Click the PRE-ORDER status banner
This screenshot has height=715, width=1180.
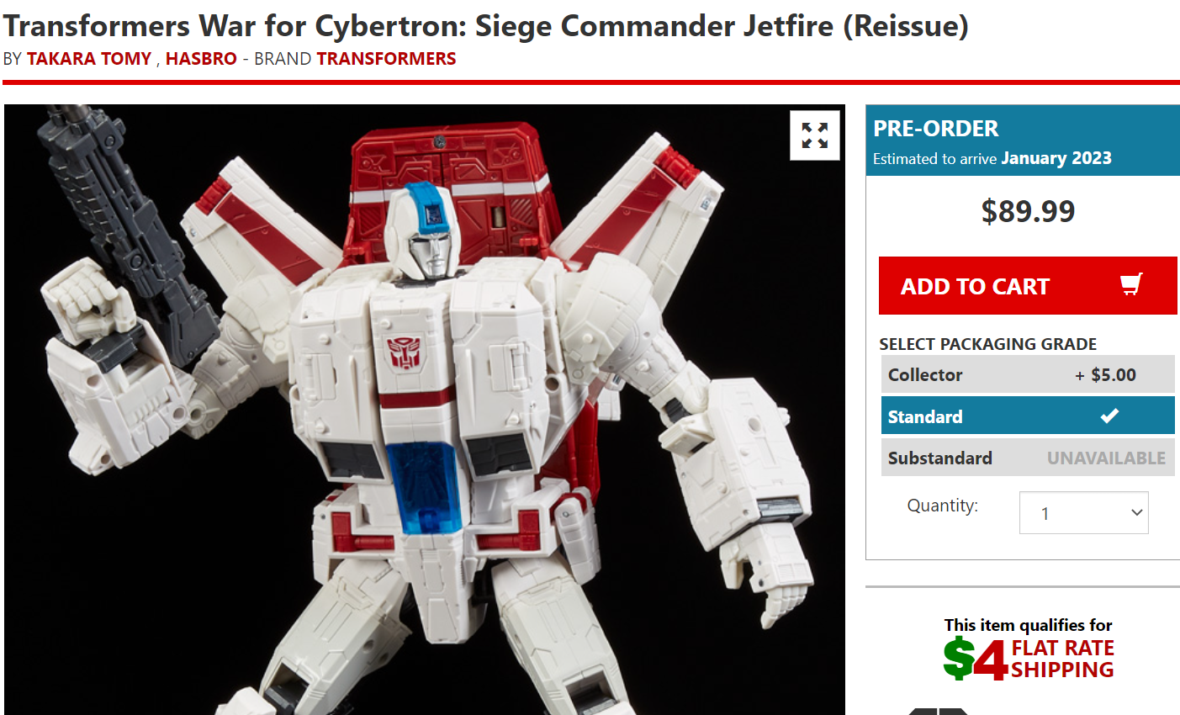click(1023, 140)
